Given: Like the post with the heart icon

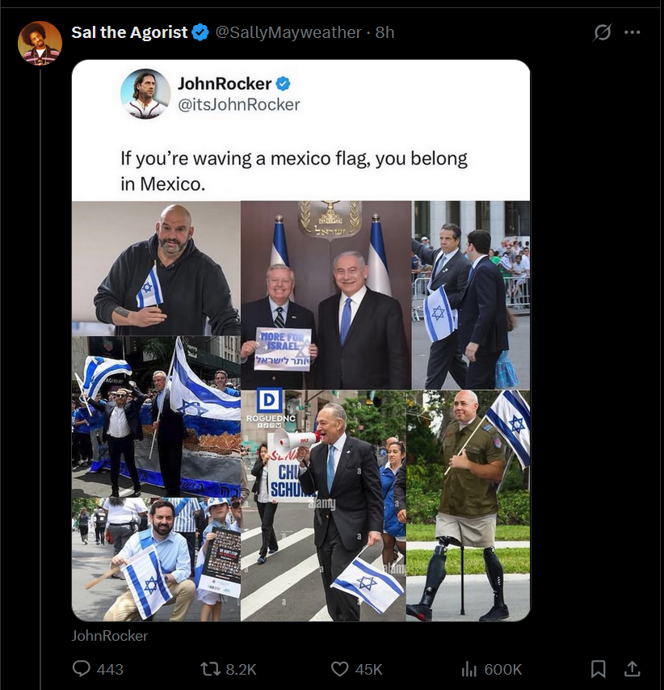Looking at the screenshot, I should [x=340, y=669].
